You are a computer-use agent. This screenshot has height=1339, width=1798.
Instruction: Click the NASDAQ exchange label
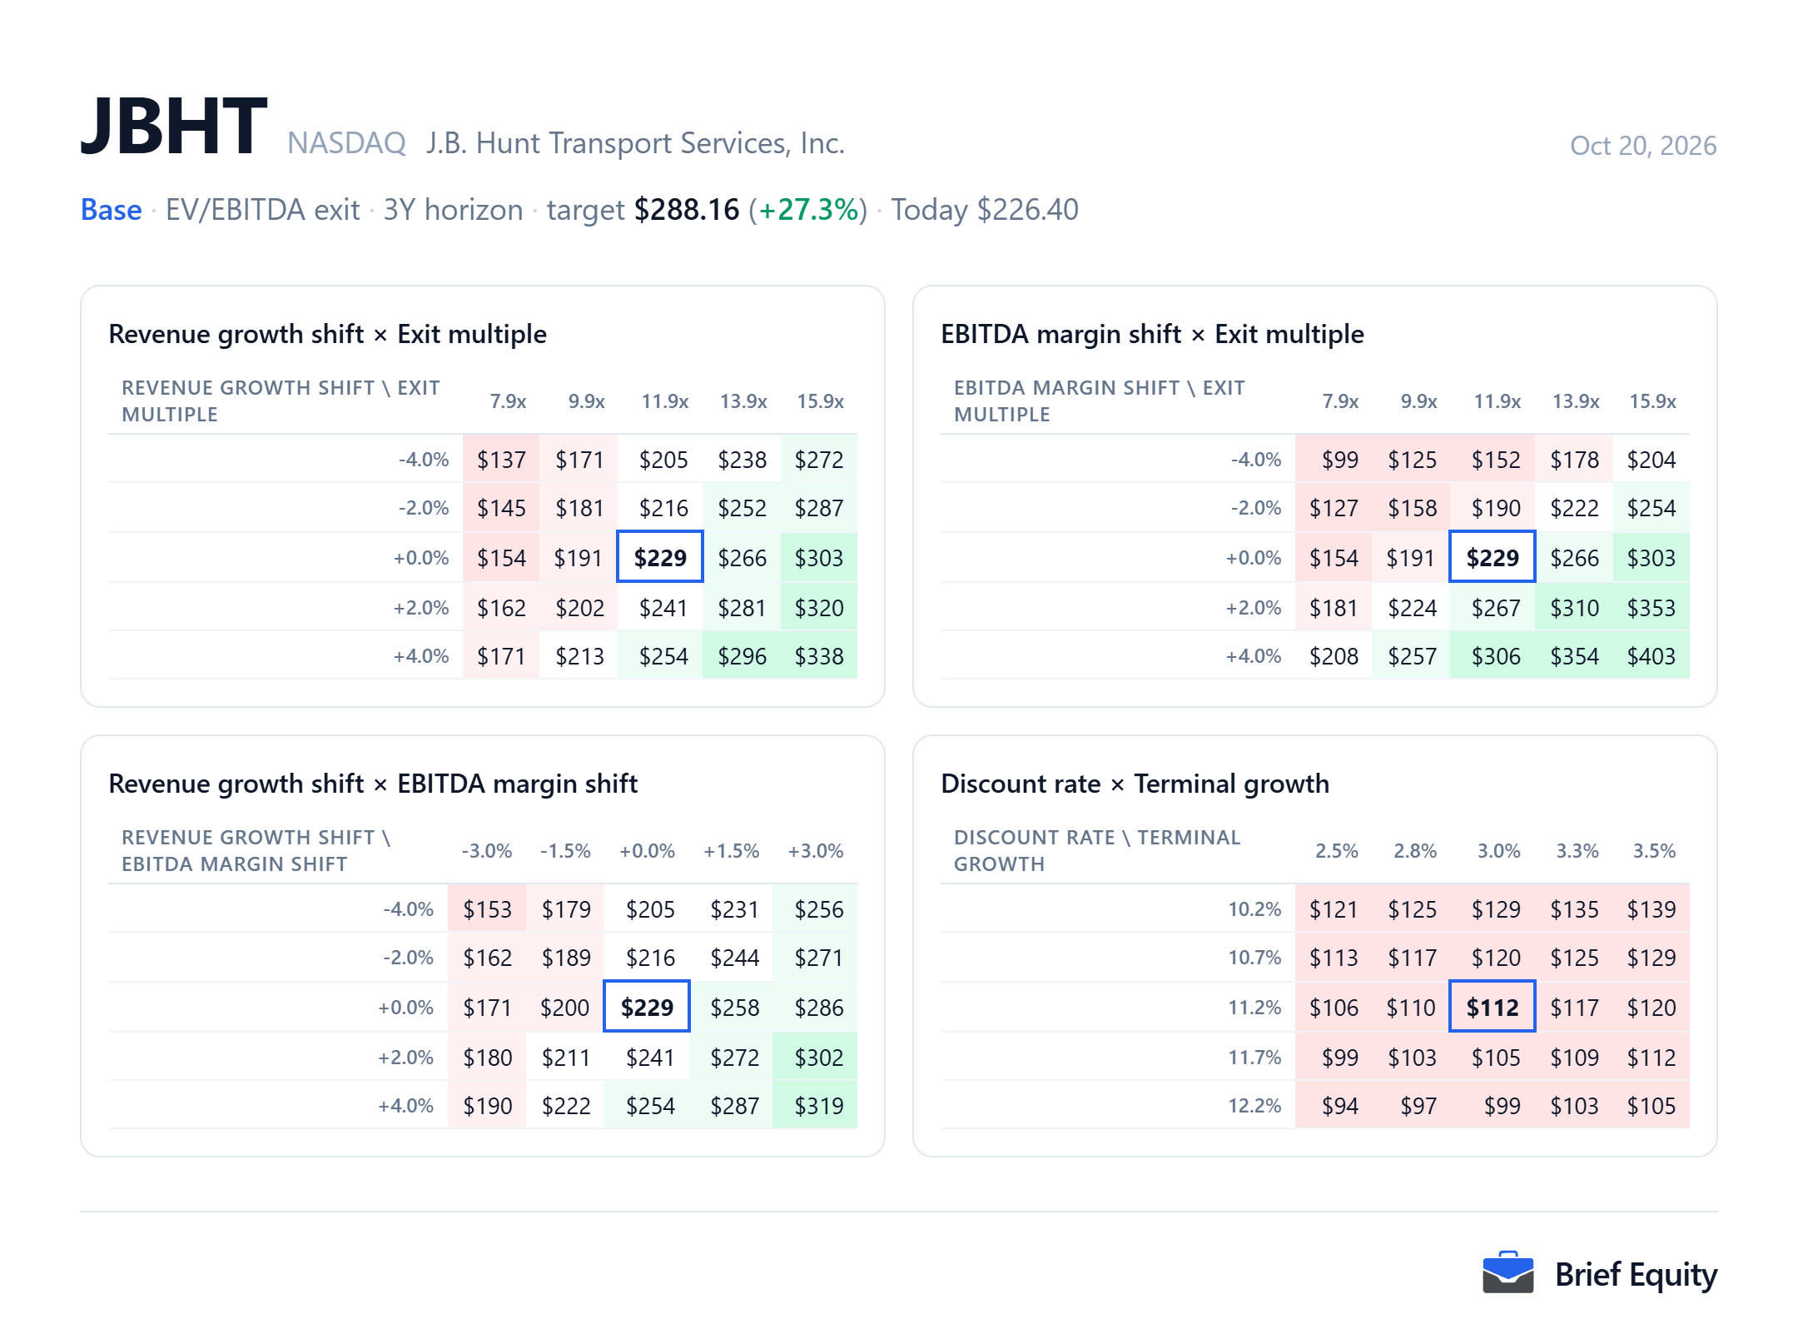346,143
